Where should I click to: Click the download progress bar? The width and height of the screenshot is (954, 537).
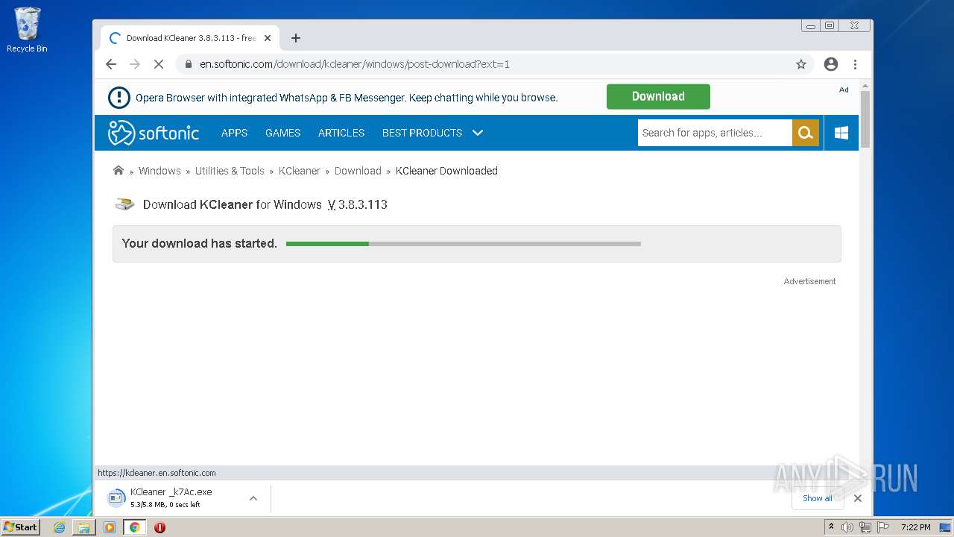(x=464, y=244)
